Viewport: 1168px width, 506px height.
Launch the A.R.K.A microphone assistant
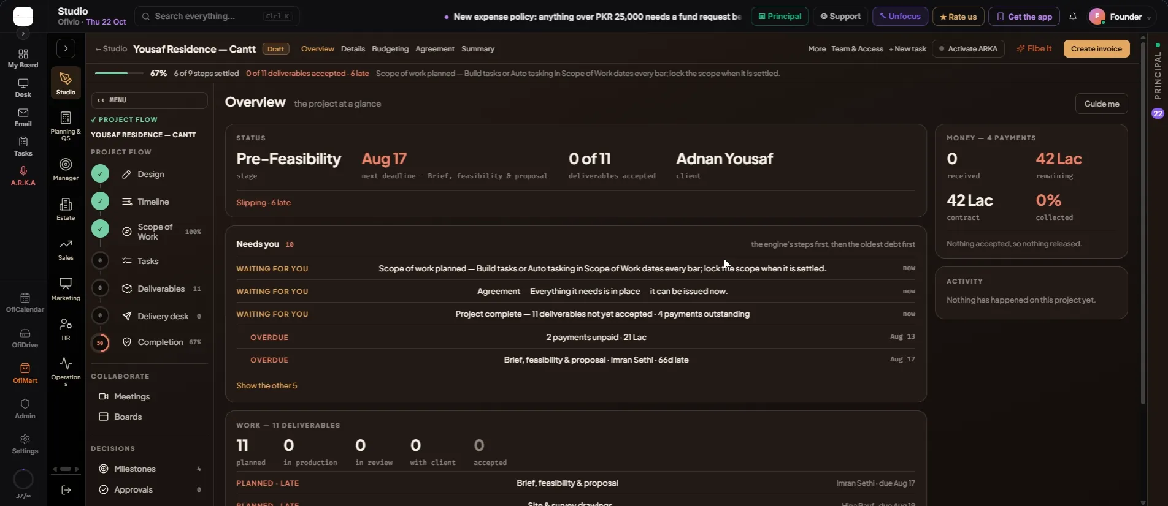pyautogui.click(x=23, y=176)
